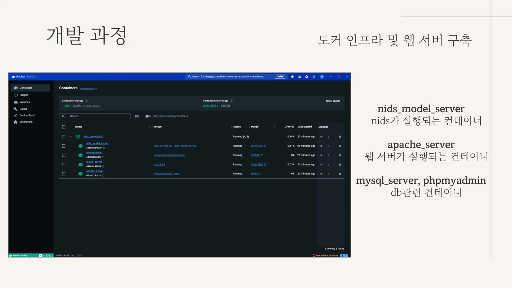
Task: Go to Images in sidebar
Action: click(x=24, y=95)
